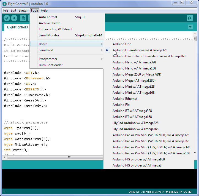Image resolution: width=199 pixels, height=196 pixels.
Task: Click the editor vertical scrollbar up arrow
Action: coord(195,34)
